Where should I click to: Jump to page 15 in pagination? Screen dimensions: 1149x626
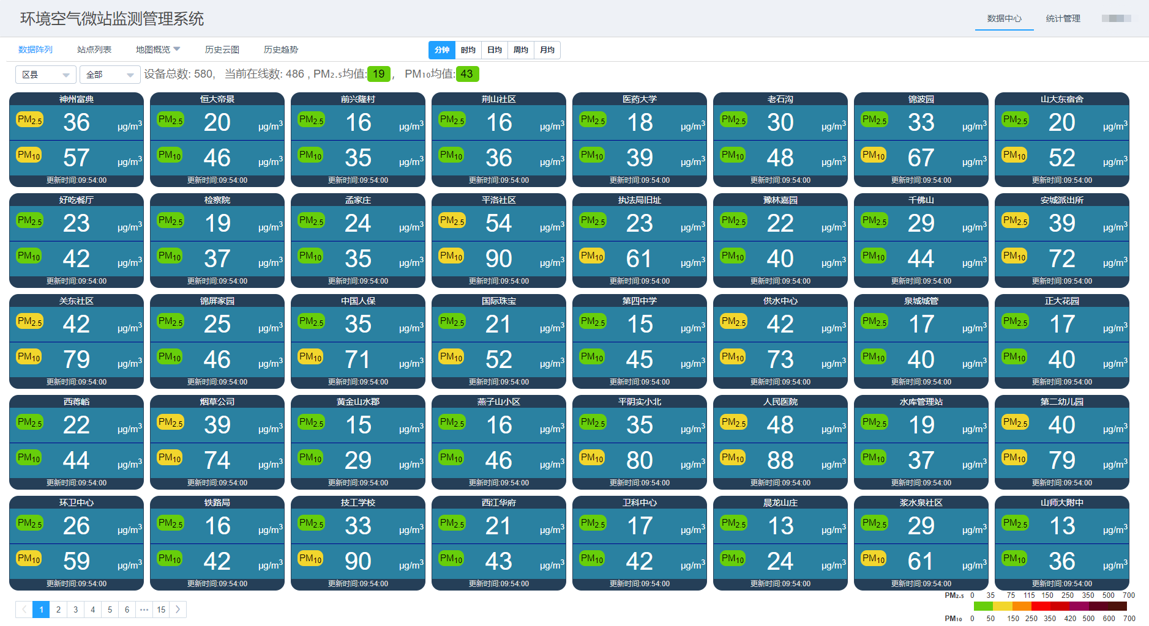(x=161, y=609)
